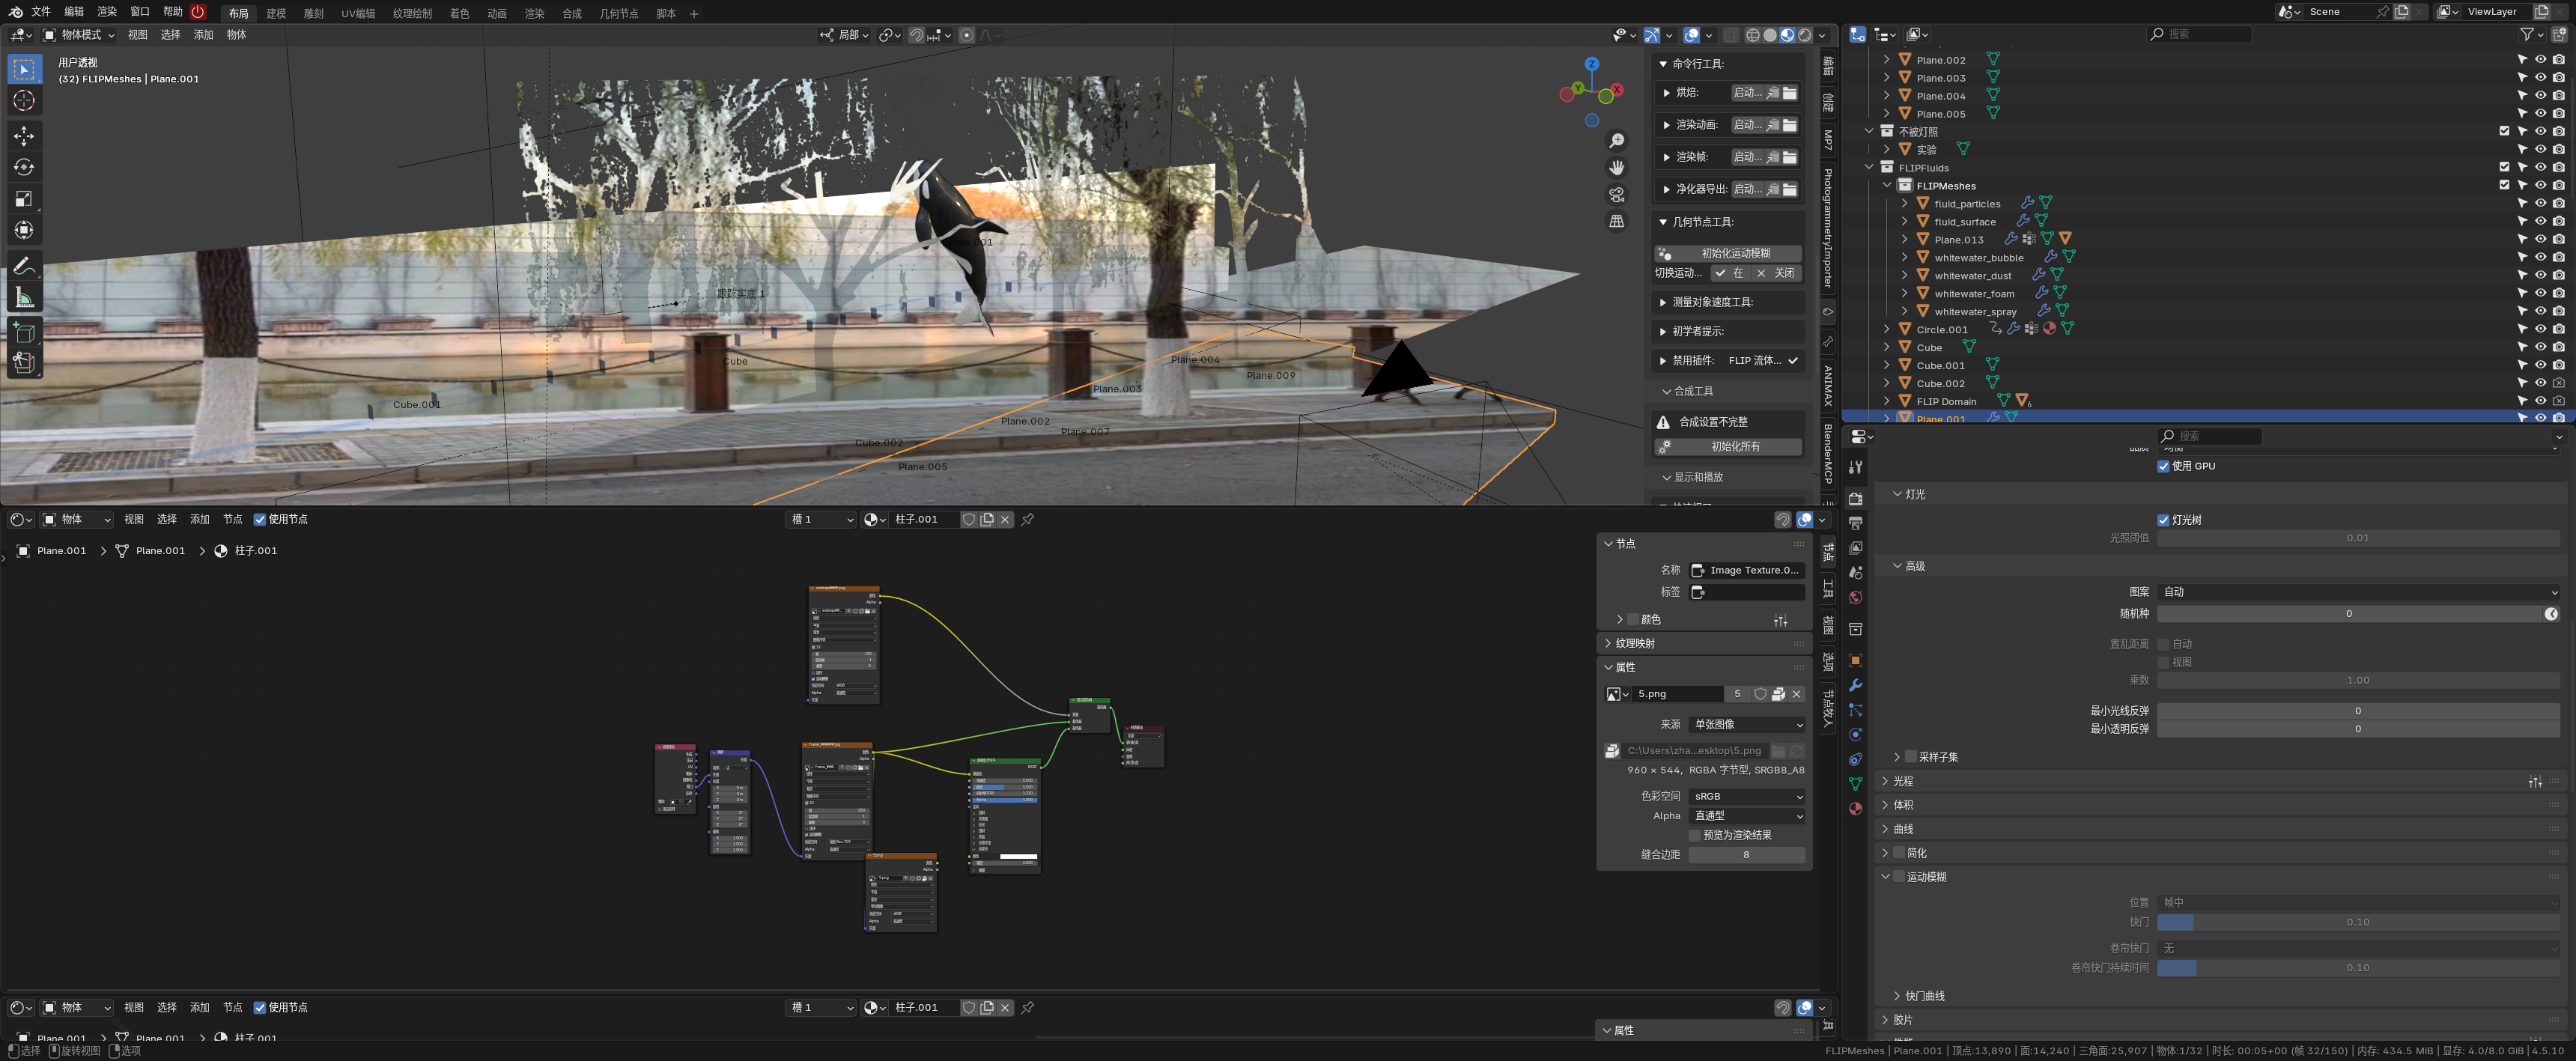2576x1061 pixels.
Task: Activate the 3D cursor tool
Action: [24, 100]
